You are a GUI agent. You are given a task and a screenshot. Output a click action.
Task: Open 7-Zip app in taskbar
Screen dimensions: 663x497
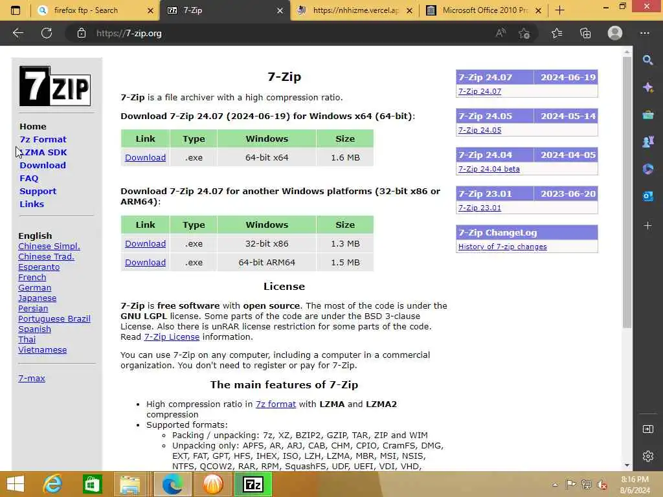tap(253, 484)
